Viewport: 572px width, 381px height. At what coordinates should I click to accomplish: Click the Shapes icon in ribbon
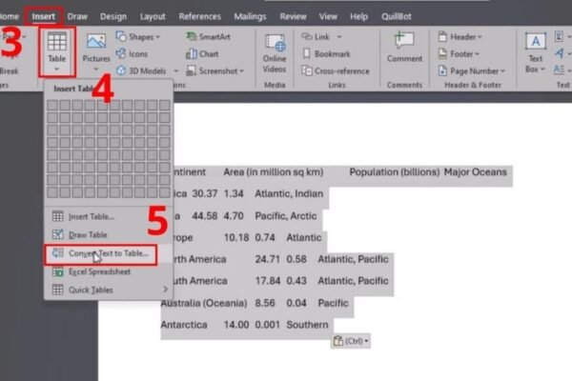(x=138, y=37)
